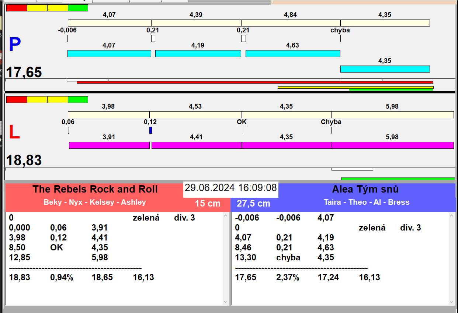Click the green start light in lane P
The width and height of the screenshot is (458, 313).
coord(78,8)
